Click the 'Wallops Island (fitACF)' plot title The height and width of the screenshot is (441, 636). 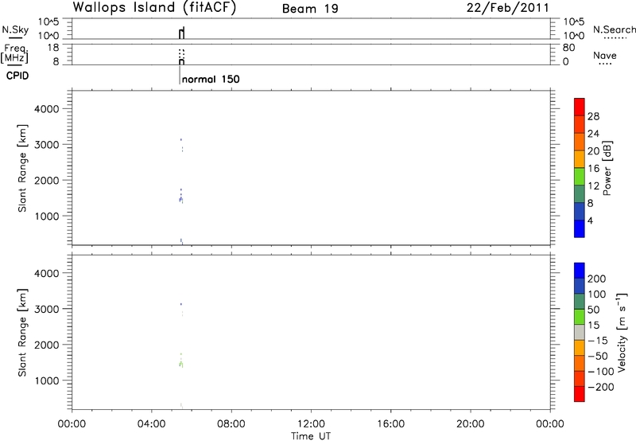tap(154, 8)
